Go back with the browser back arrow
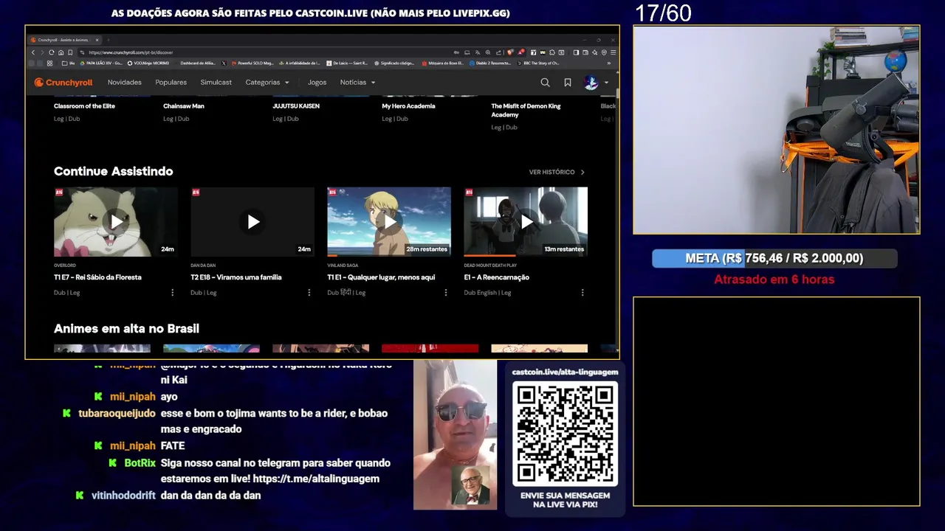Viewport: 945px width, 531px height. click(33, 52)
